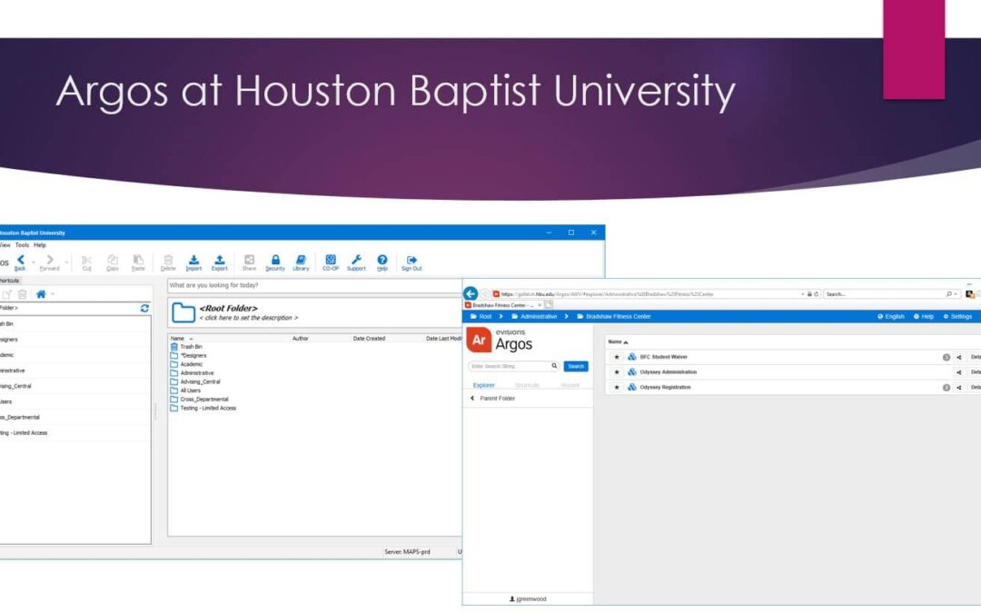The height and width of the screenshot is (613, 981).
Task: Click the home icon in shortcuts panel
Action: 41,294
